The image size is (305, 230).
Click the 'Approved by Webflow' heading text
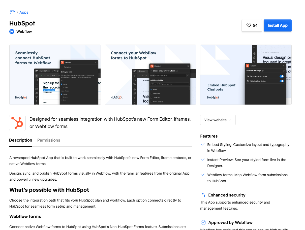[x=230, y=223]
